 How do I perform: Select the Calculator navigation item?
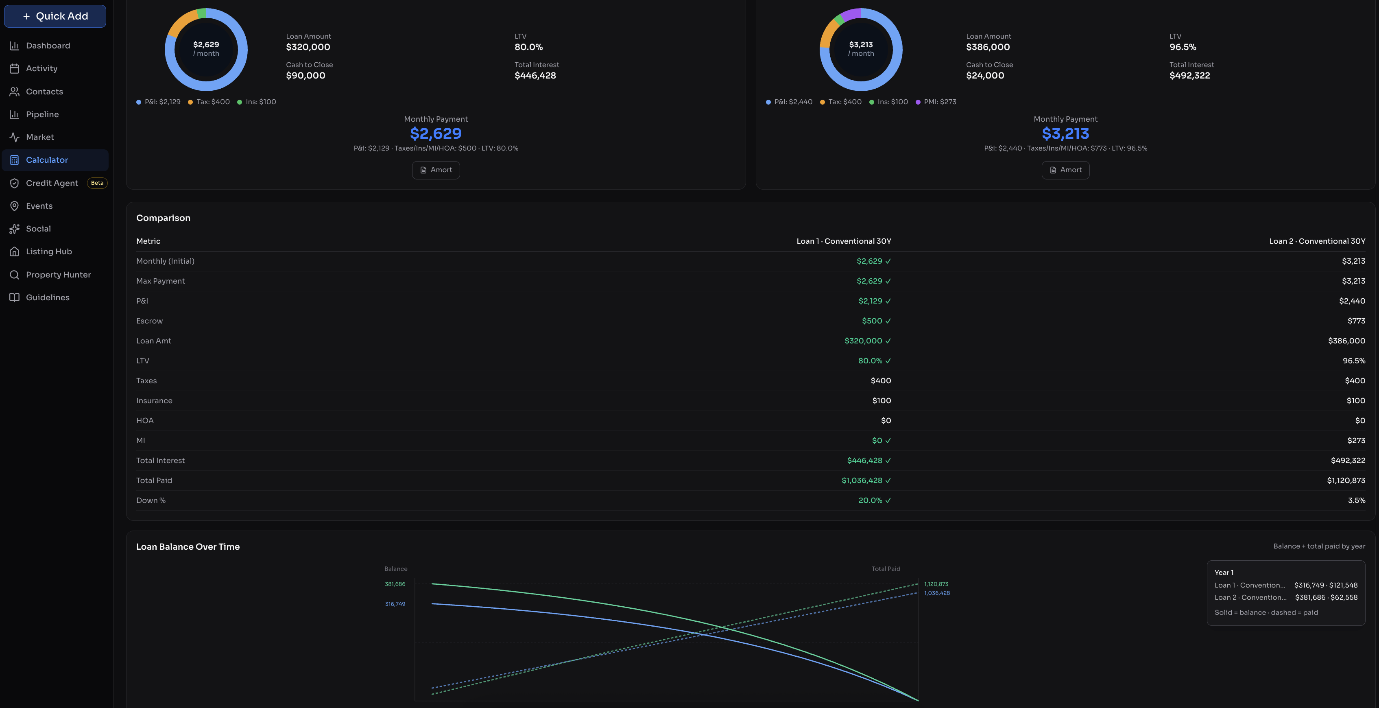pos(46,160)
